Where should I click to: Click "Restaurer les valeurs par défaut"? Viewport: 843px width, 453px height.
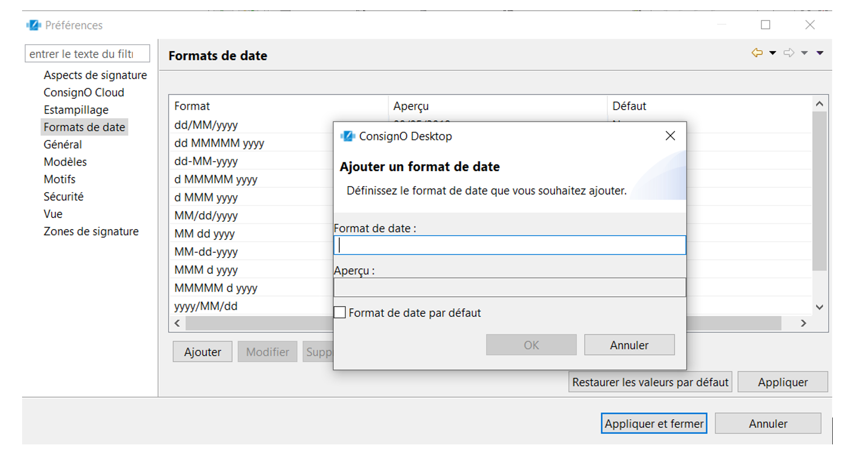coord(649,381)
